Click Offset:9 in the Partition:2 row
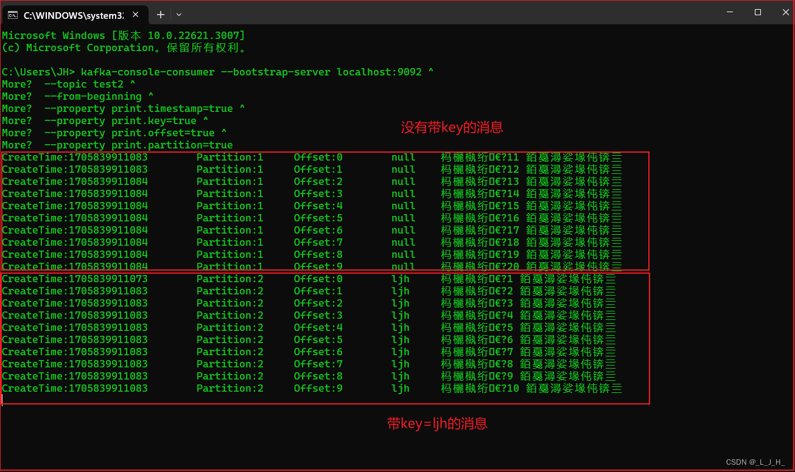The height and width of the screenshot is (472, 795). 318,388
